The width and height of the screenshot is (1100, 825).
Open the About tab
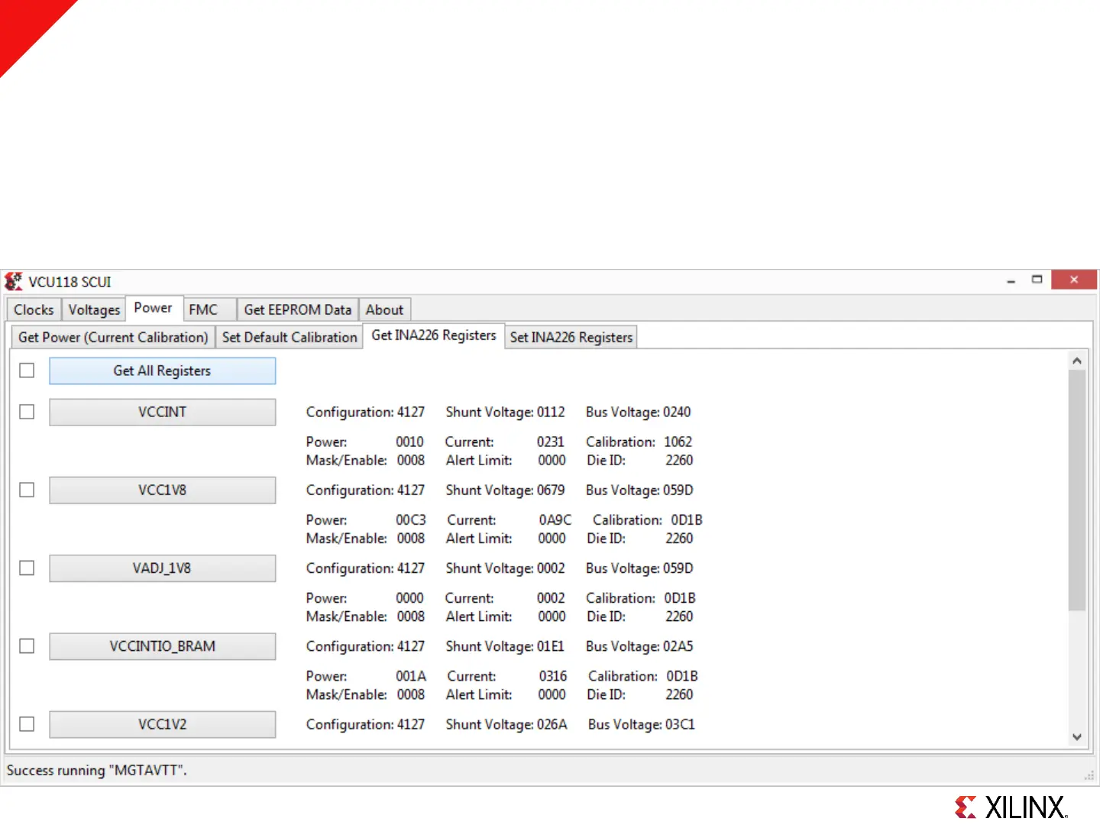(384, 309)
